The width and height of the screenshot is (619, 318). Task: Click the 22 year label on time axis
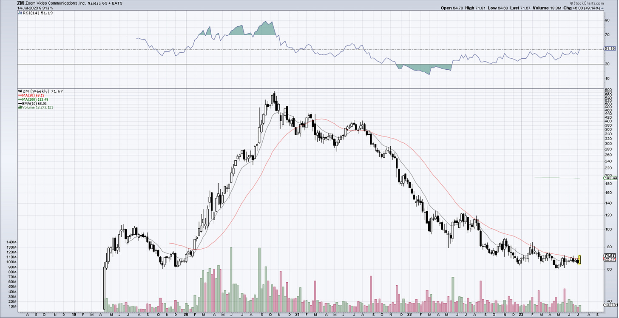point(410,315)
